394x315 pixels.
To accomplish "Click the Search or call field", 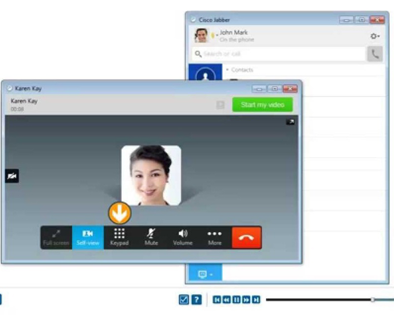I will pyautogui.click(x=278, y=54).
